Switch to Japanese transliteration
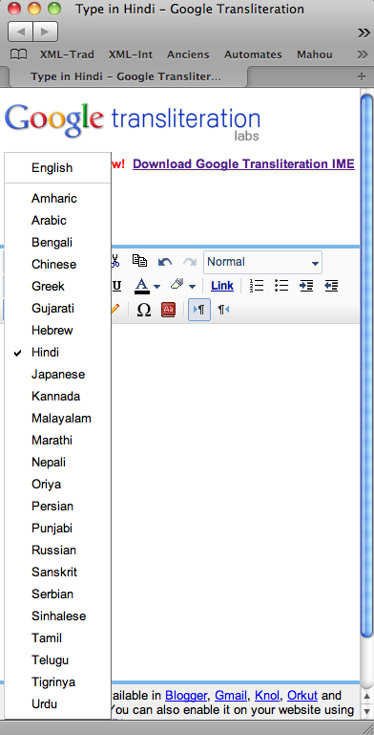Screen dimensions: 374x735 pos(57,375)
